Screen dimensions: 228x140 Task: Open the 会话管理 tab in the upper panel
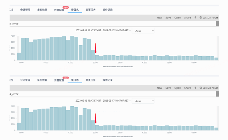[x=25, y=10]
